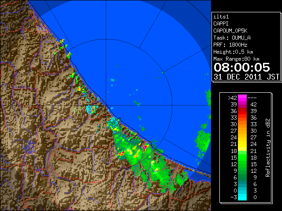
Task: Click the "Max Range:80 km" line
Action: click(x=236, y=59)
